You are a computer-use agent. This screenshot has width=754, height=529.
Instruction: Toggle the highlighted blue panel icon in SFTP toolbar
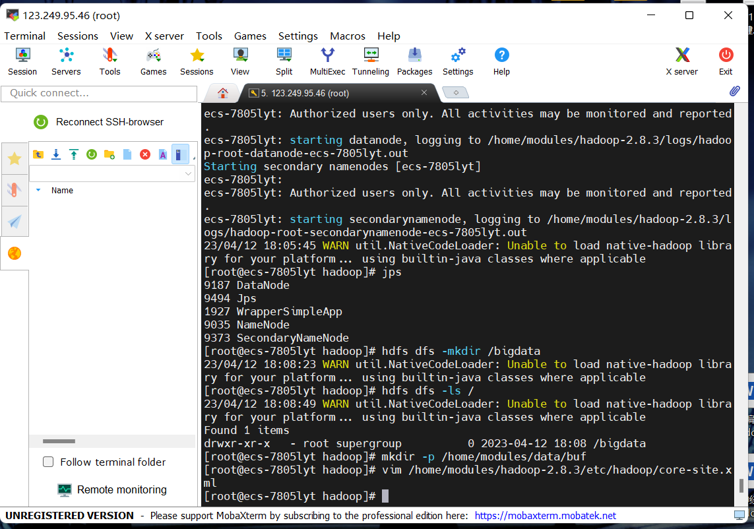click(181, 154)
